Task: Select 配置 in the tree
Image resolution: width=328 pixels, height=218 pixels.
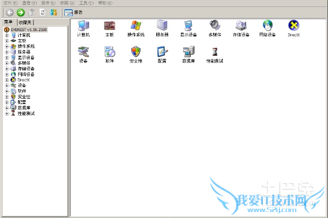Action: [x=22, y=102]
